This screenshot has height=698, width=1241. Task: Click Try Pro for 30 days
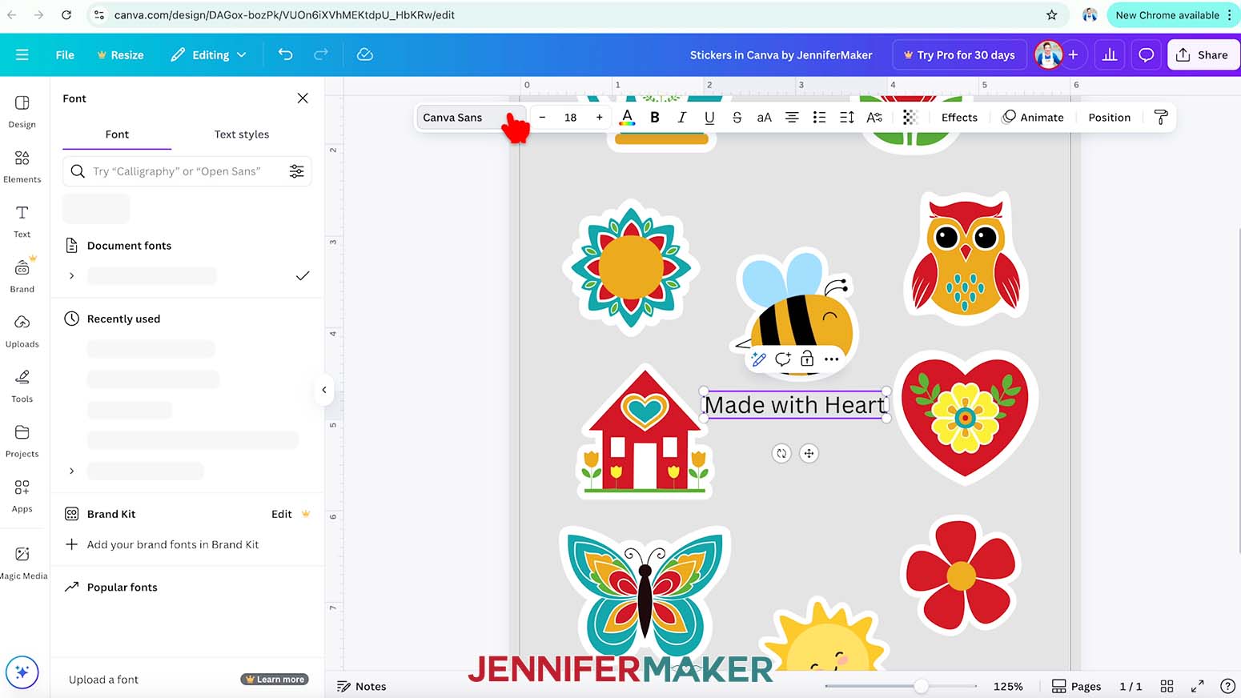click(x=959, y=54)
